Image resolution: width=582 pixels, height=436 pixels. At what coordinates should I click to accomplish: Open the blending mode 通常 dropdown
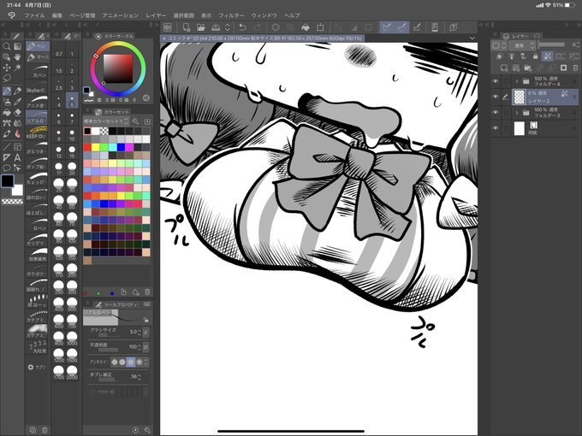[x=522, y=45]
